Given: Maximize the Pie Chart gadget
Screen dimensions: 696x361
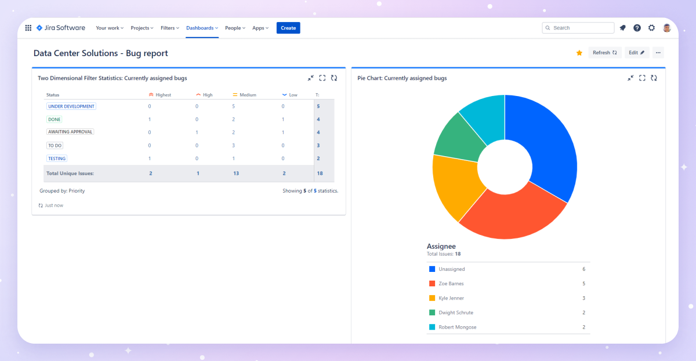Looking at the screenshot, I should pos(642,78).
